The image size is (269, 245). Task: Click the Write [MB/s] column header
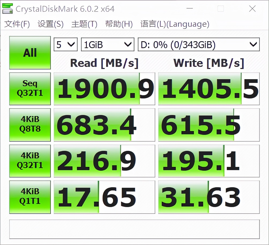coord(209,63)
